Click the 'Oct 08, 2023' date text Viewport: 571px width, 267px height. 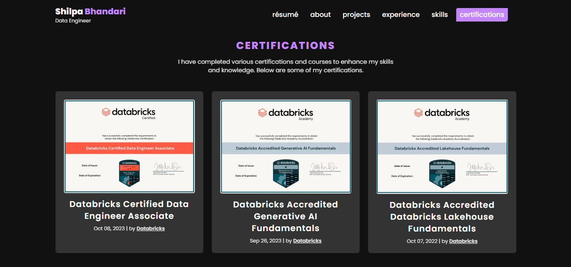[109, 229]
